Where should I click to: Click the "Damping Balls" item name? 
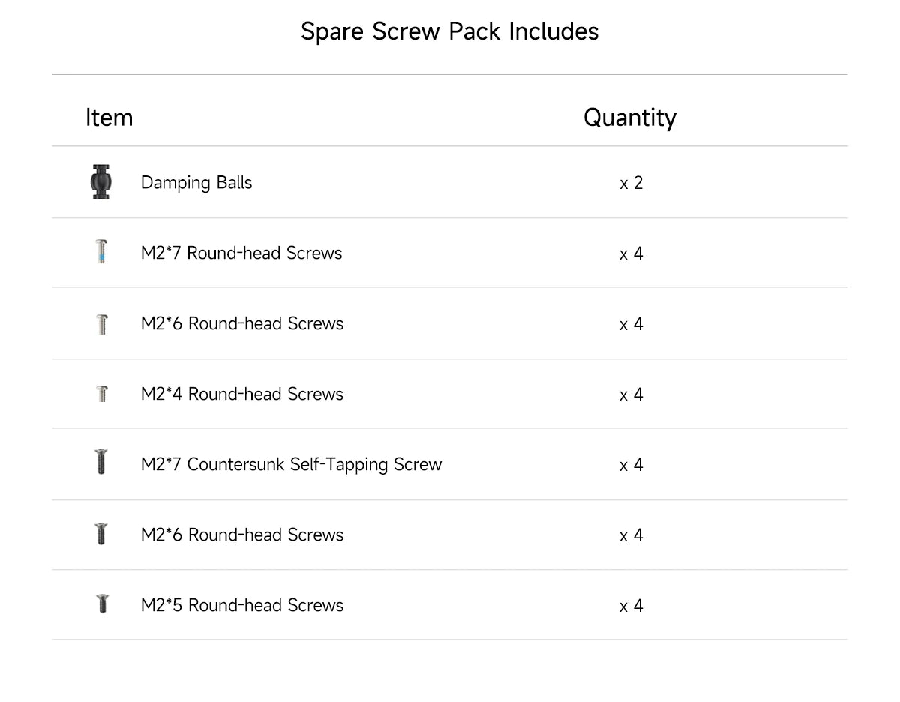[196, 183]
